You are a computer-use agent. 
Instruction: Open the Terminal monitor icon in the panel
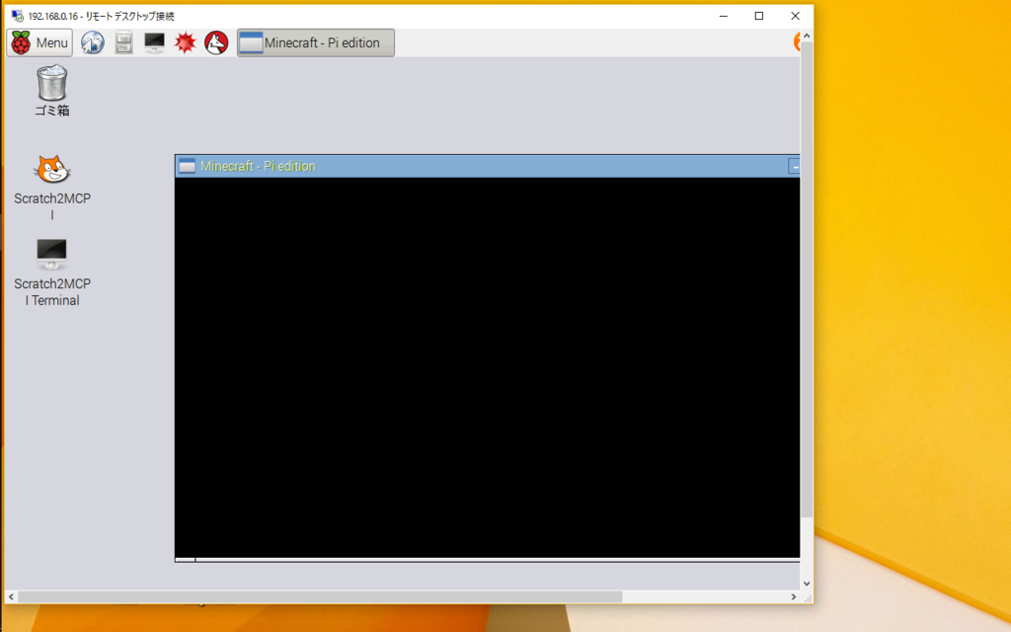click(x=155, y=42)
